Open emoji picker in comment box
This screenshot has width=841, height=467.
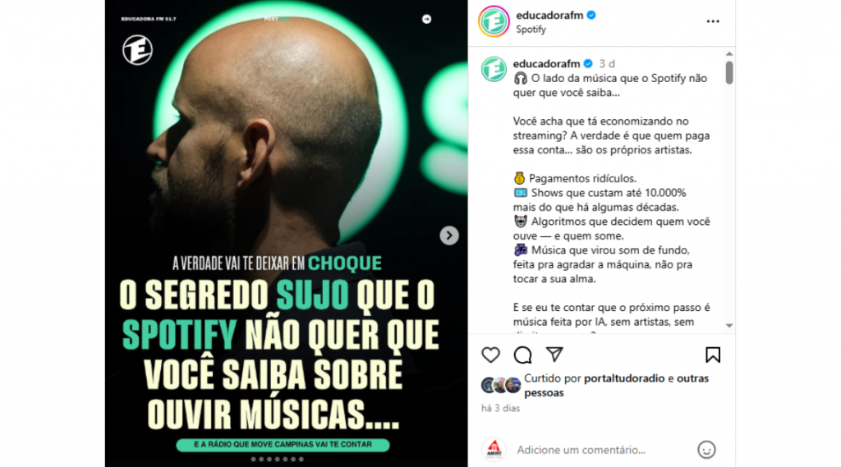point(706,450)
